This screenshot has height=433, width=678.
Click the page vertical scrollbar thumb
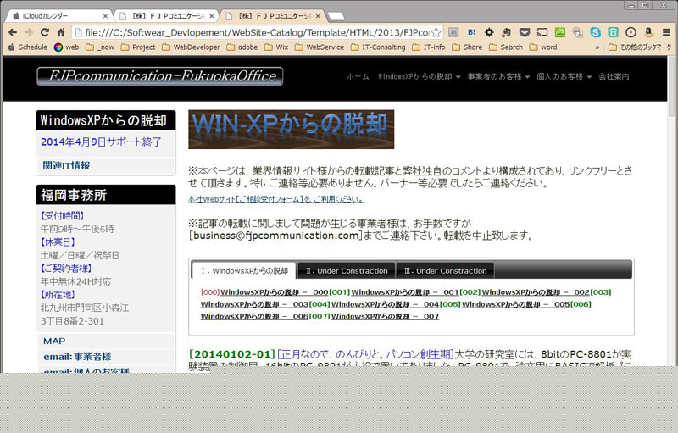671,86
